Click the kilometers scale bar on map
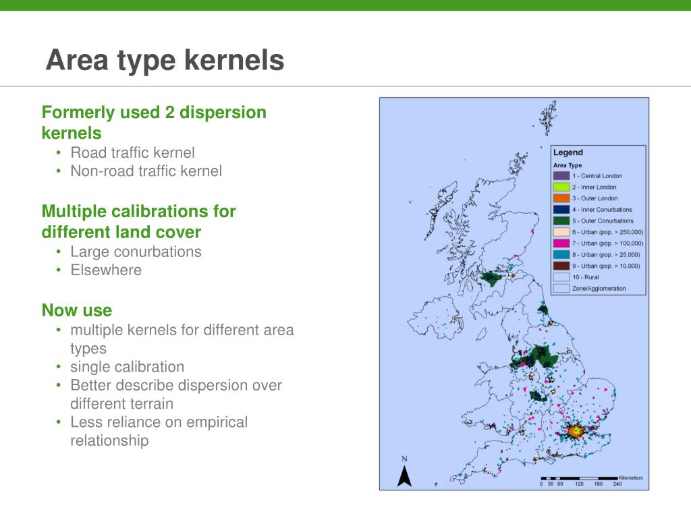The height and width of the screenshot is (518, 691). point(579,478)
